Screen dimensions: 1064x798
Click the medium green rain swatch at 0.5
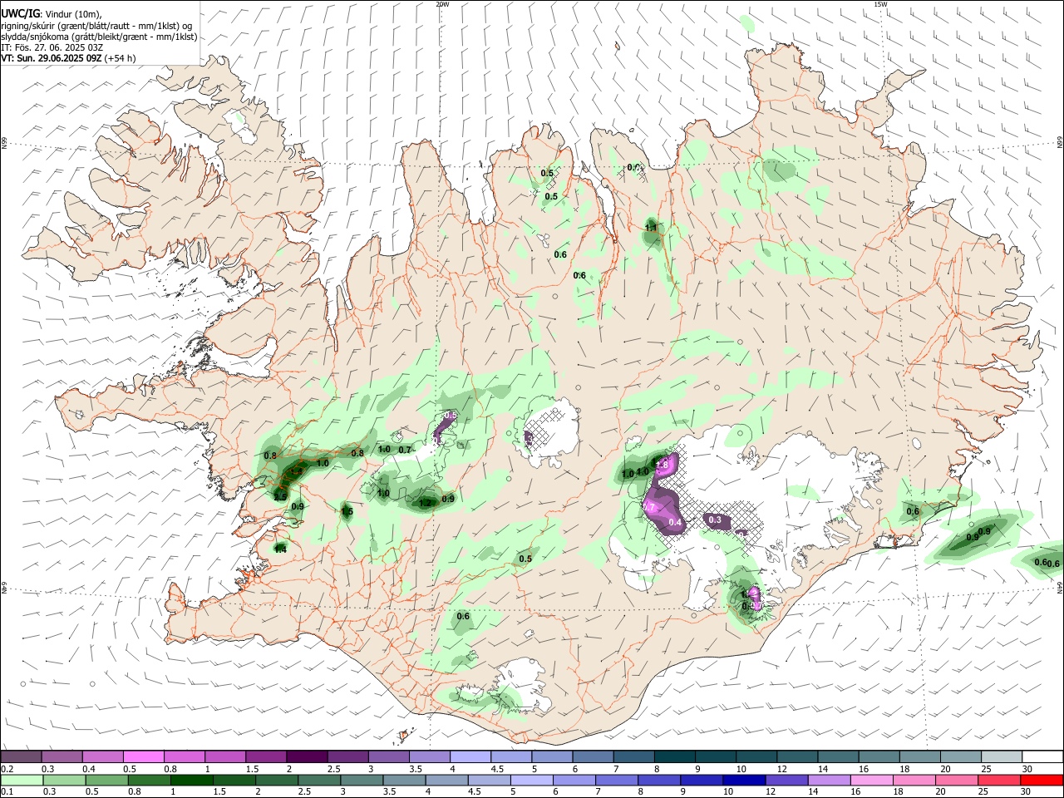point(106,780)
